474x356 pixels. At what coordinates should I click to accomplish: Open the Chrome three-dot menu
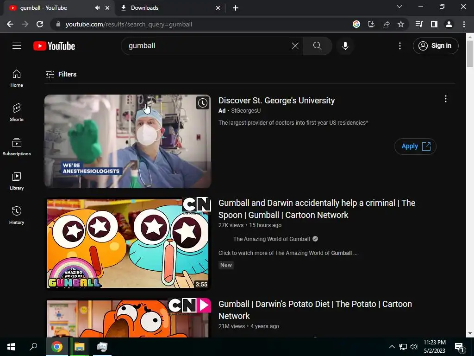click(x=464, y=24)
